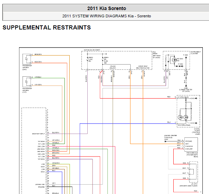The width and height of the screenshot is (209, 194).
Task: Click the 'GROUND' pin label on control module
Action: tap(42, 187)
